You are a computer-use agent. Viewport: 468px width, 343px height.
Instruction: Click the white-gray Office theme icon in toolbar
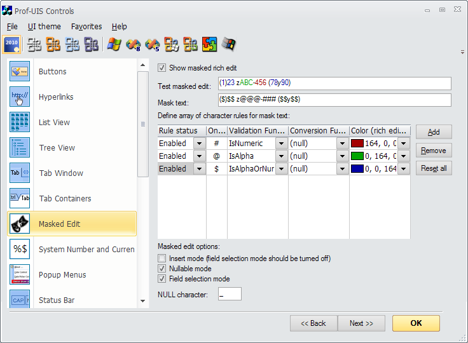pyautogui.click(x=34, y=44)
